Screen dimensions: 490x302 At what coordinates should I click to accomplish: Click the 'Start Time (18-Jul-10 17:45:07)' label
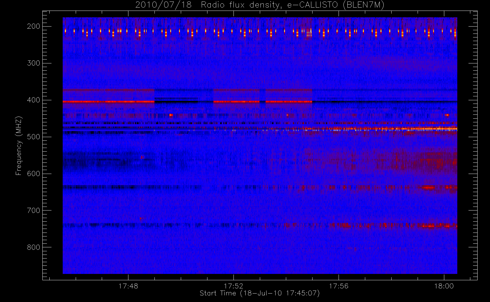[260, 293]
